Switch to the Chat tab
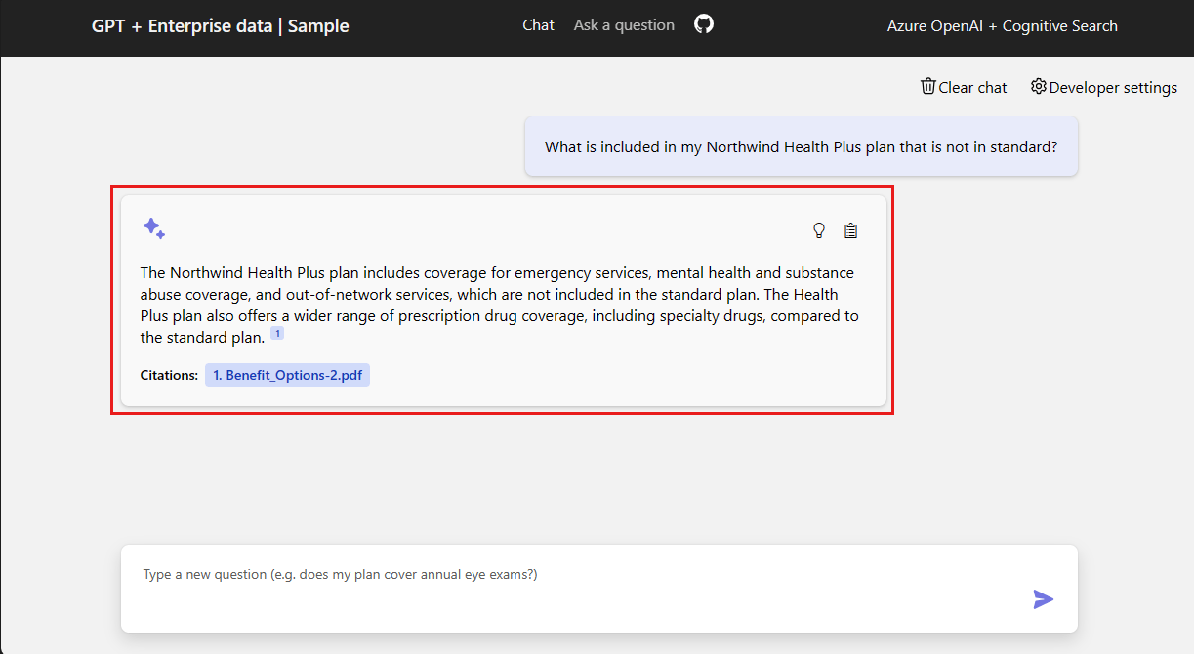1194x654 pixels. [x=538, y=24]
